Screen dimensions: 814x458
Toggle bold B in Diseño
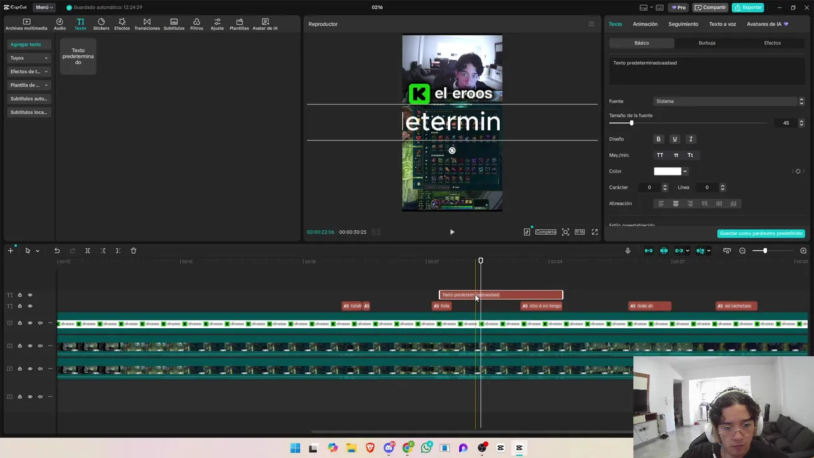[658, 139]
